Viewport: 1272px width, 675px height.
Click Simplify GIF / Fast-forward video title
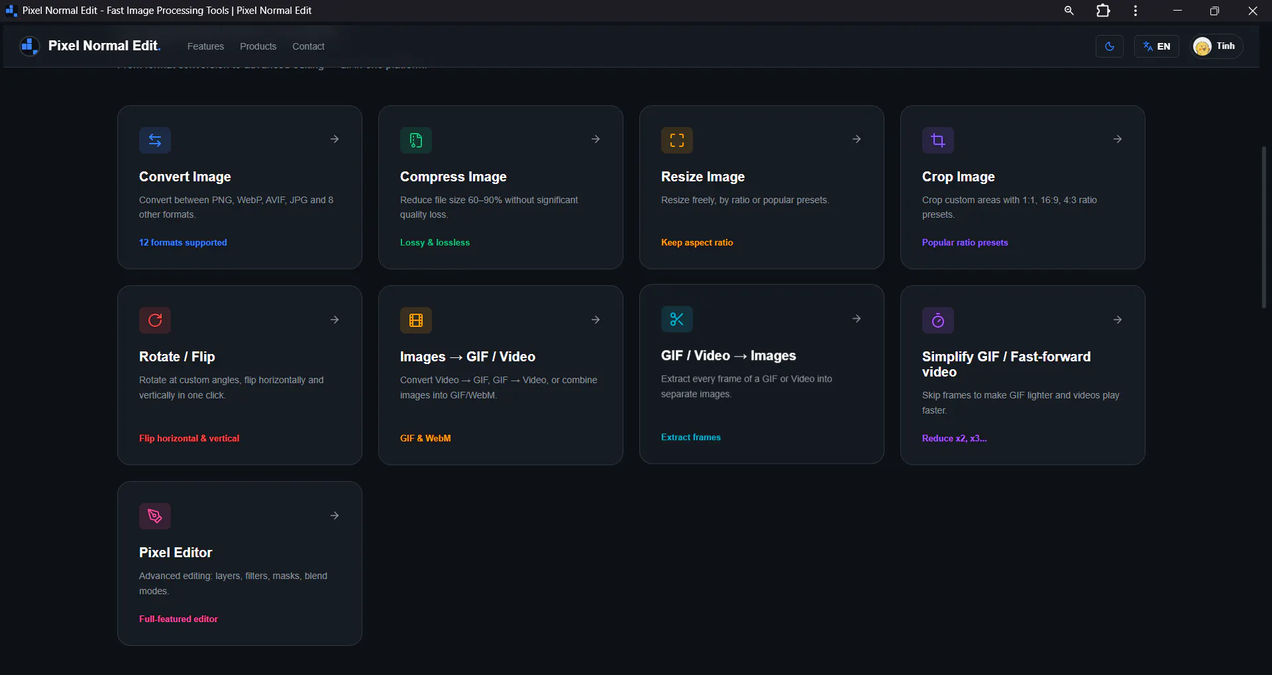[1006, 364]
